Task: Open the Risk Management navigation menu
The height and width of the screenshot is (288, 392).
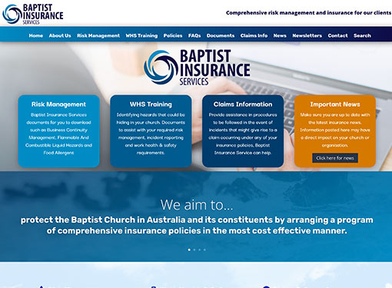Action: point(98,35)
